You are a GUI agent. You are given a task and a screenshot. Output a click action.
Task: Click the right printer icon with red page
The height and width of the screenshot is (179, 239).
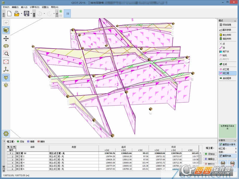232,164
